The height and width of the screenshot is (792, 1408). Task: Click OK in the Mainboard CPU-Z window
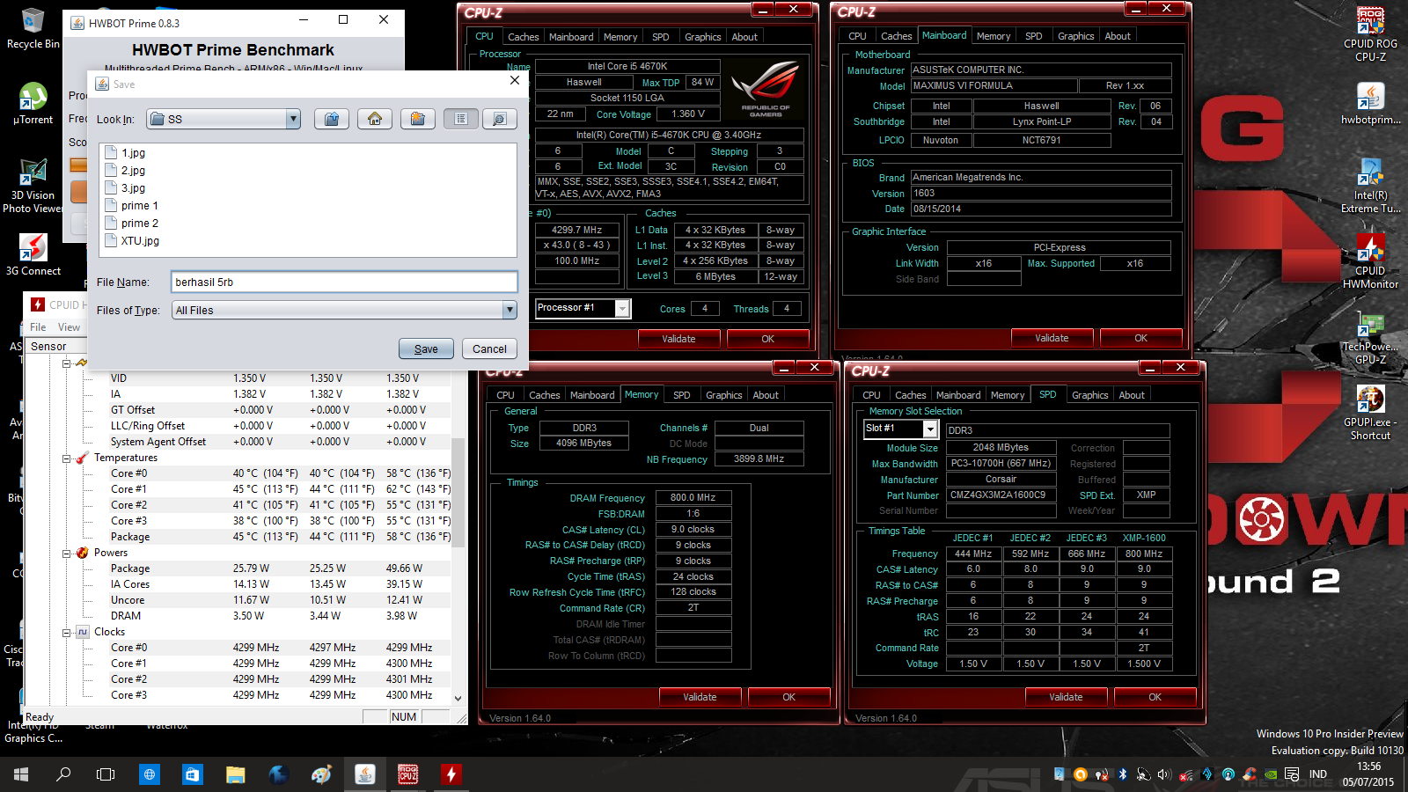pos(1140,338)
